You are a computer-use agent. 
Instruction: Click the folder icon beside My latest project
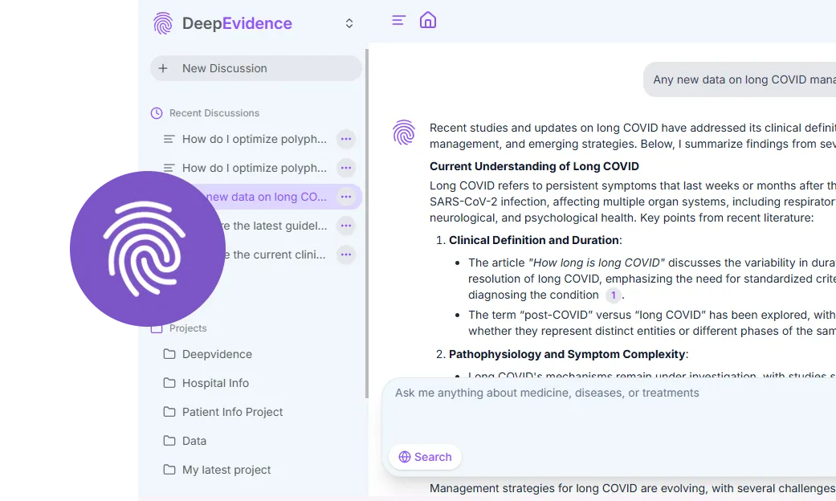tap(169, 470)
